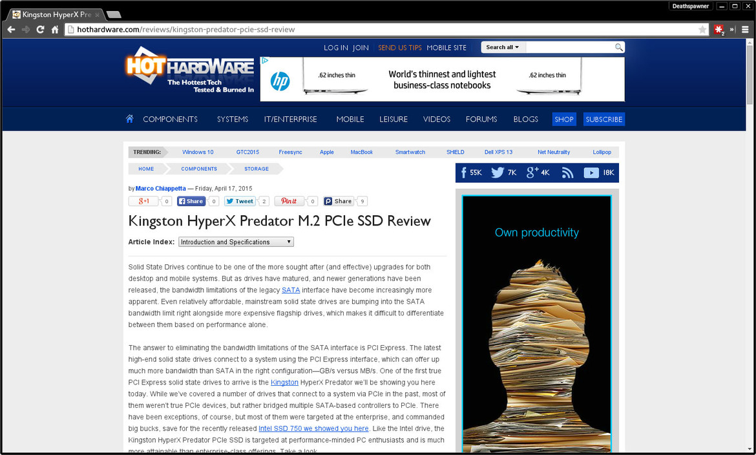Open the Google+ 4K followers icon
Viewport: 756px width, 455px height.
coord(538,173)
